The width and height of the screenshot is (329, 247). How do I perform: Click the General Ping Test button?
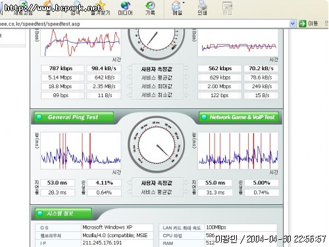pos(74,117)
